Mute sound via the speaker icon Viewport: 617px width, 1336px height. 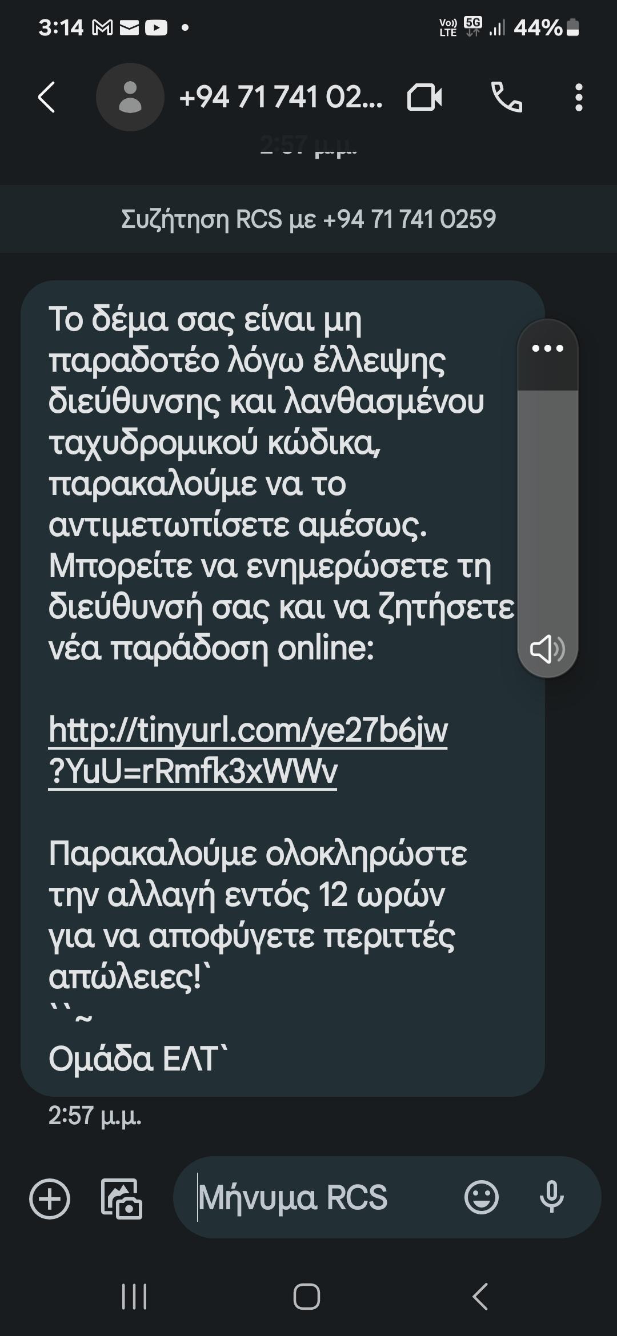click(548, 649)
